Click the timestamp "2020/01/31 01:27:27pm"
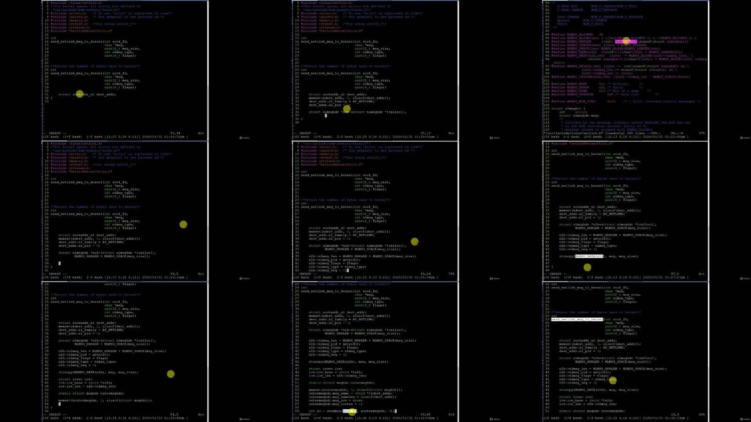The width and height of the screenshot is (751, 422). pyautogui.click(x=665, y=277)
